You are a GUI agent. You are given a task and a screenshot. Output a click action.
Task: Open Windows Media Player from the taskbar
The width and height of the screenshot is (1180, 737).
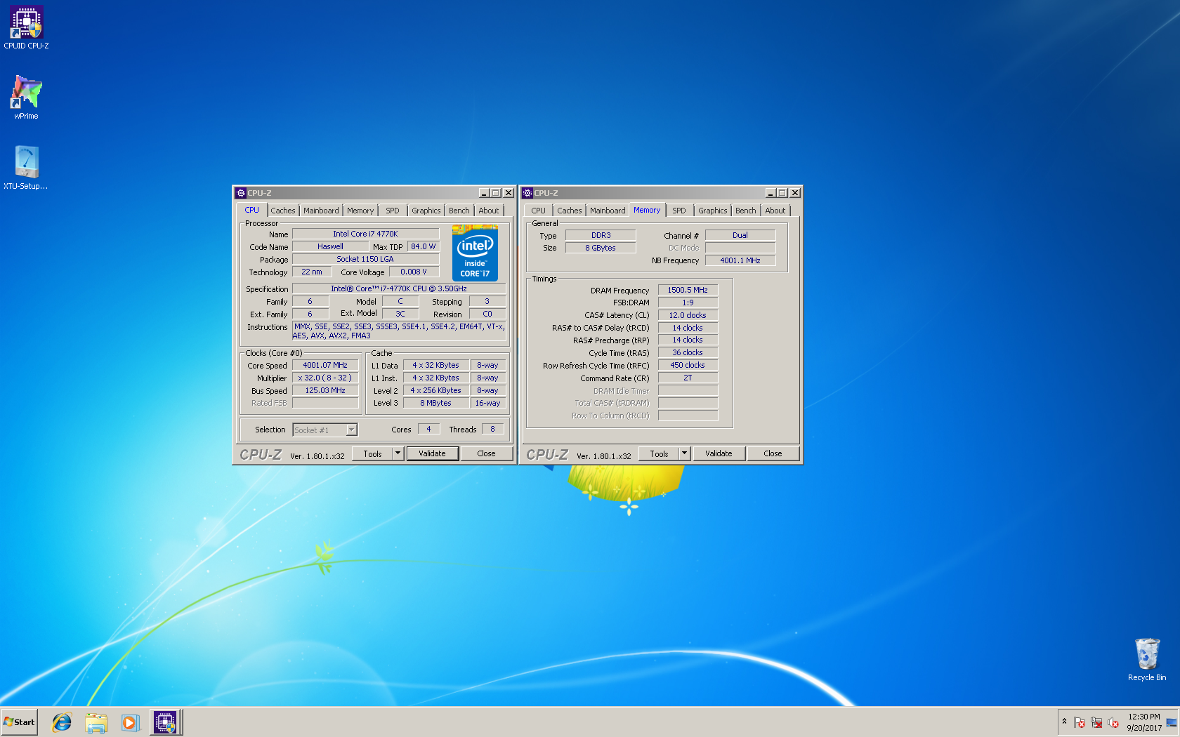click(130, 722)
